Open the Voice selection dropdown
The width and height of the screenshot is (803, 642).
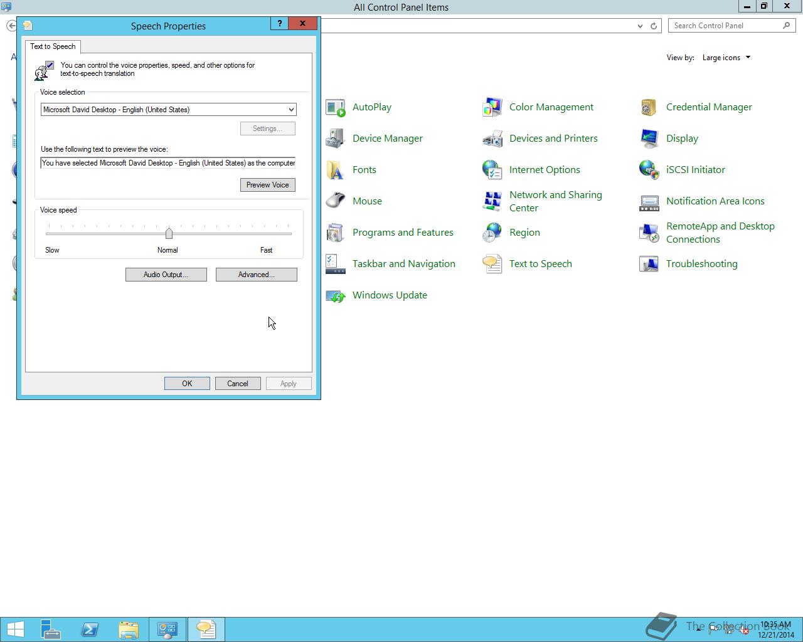click(168, 110)
